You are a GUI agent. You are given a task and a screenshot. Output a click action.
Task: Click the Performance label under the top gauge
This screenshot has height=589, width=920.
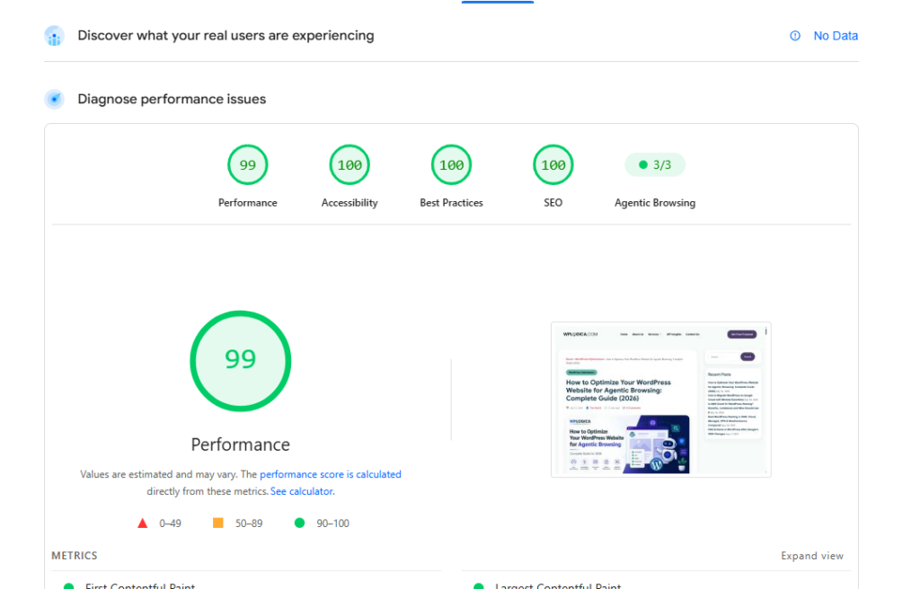pos(248,203)
